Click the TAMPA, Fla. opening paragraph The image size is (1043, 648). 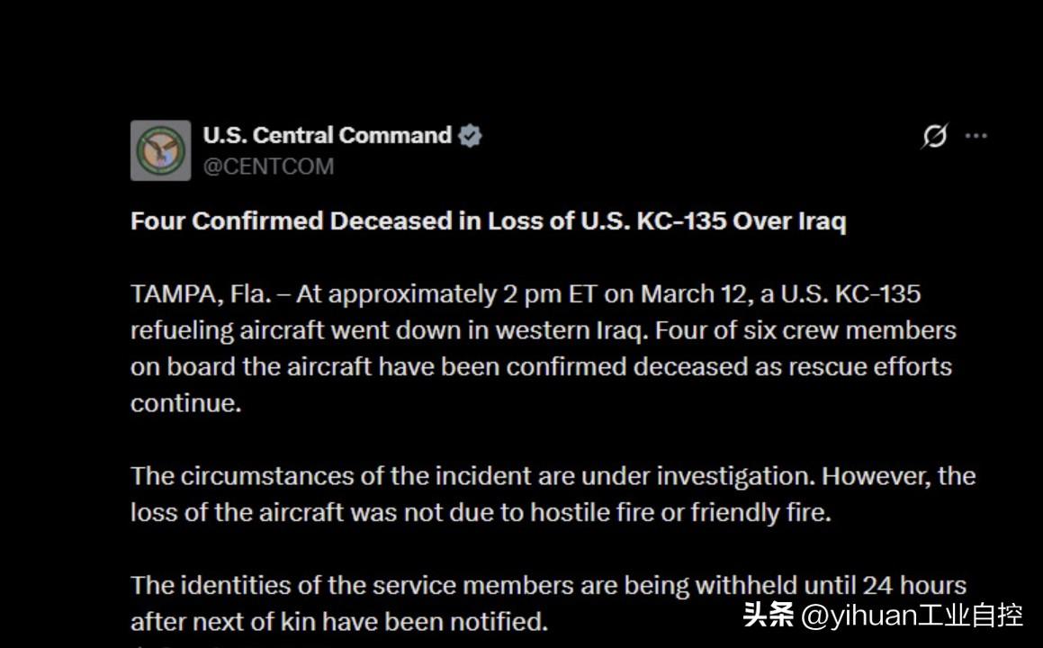click(544, 348)
